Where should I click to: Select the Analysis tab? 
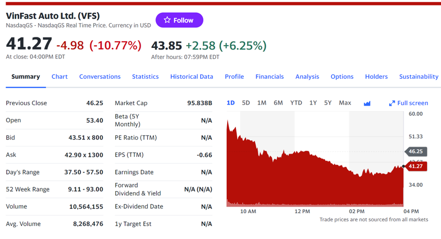307,77
